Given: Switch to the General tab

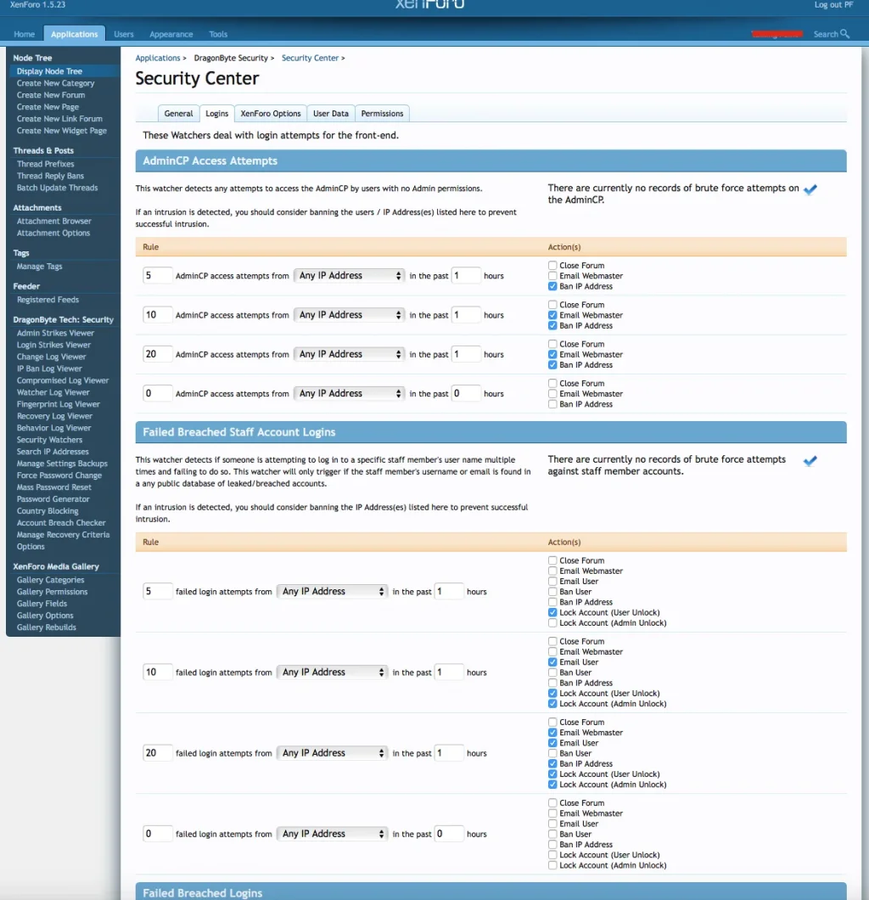Looking at the screenshot, I should coord(178,114).
